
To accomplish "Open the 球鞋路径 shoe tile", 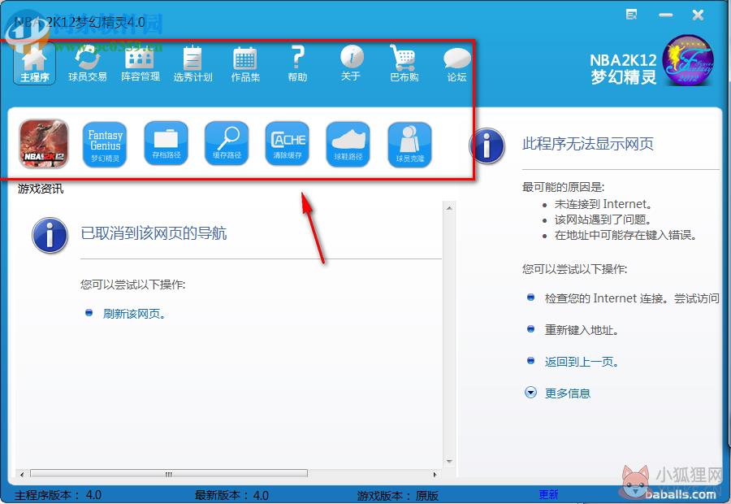I will pos(348,144).
